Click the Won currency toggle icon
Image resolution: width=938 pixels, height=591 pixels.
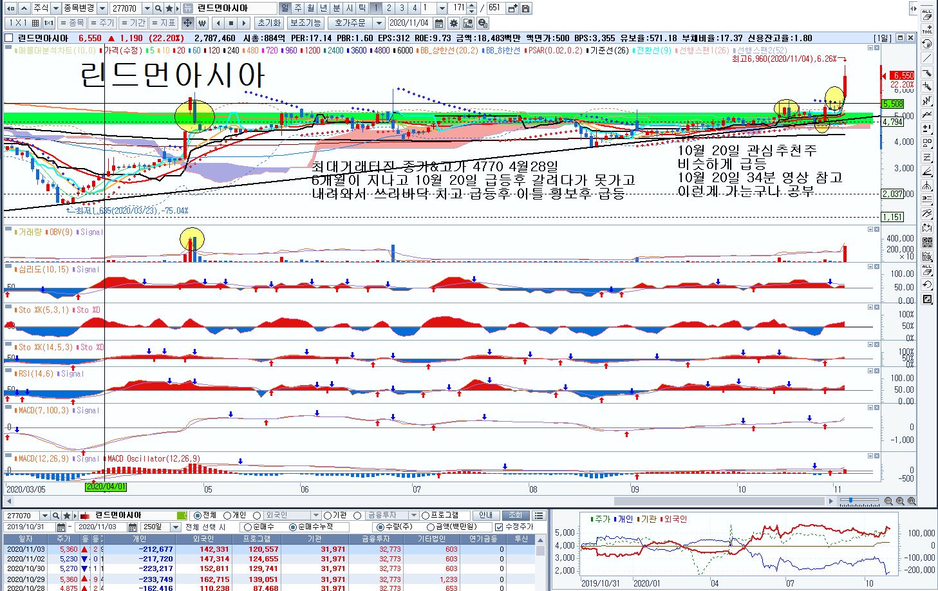pos(202,23)
